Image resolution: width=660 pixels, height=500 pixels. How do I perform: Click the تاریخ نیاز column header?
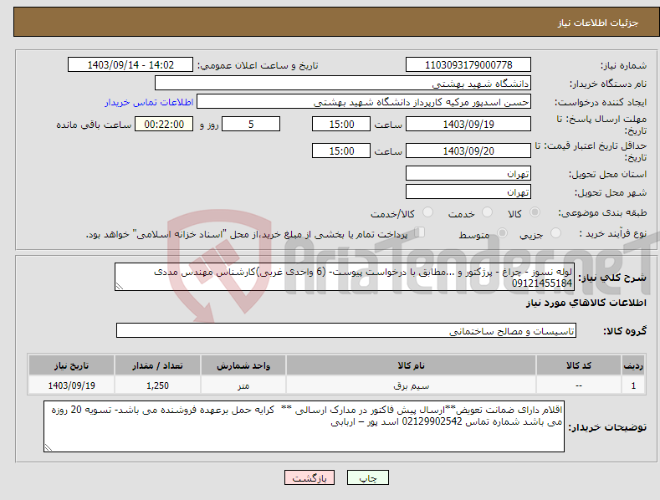[72, 365]
